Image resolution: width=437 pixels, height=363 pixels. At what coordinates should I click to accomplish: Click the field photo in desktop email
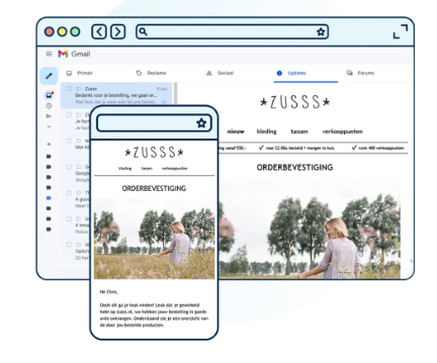click(x=309, y=228)
